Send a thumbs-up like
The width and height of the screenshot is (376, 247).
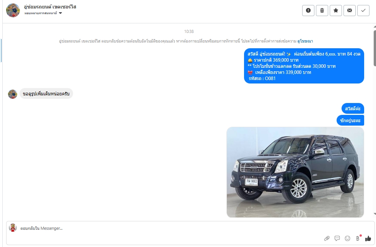(x=368, y=238)
